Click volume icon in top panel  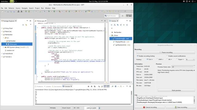tap(190, 1)
